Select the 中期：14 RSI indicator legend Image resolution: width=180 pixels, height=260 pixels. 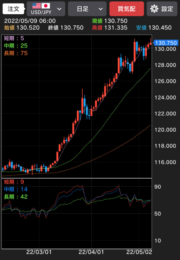16,189
